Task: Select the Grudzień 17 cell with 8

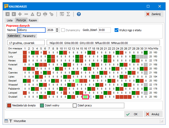Action: tap(90, 97)
